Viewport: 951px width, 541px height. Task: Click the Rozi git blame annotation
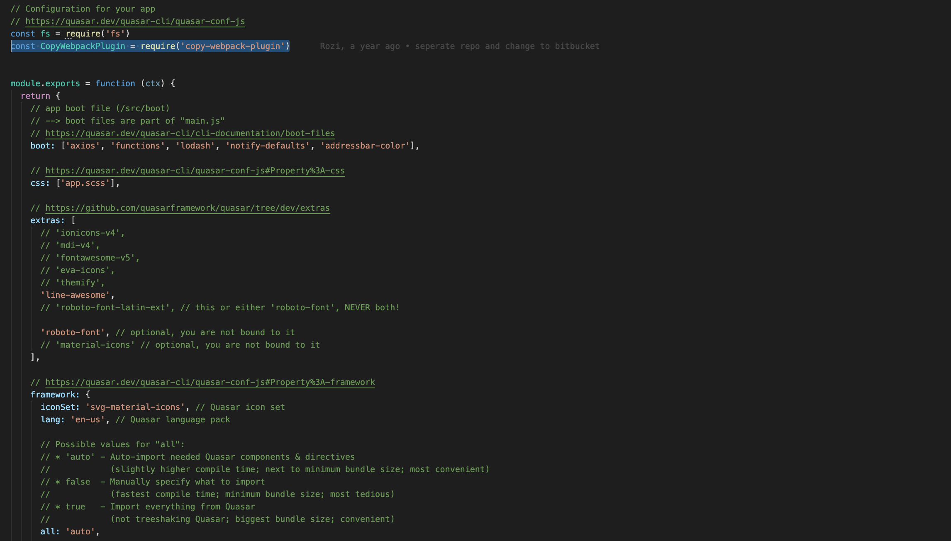click(x=459, y=46)
